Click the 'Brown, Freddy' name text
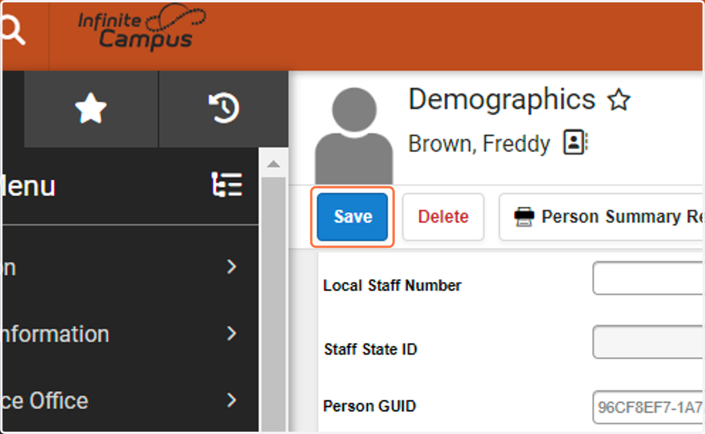705x434 pixels. (479, 144)
